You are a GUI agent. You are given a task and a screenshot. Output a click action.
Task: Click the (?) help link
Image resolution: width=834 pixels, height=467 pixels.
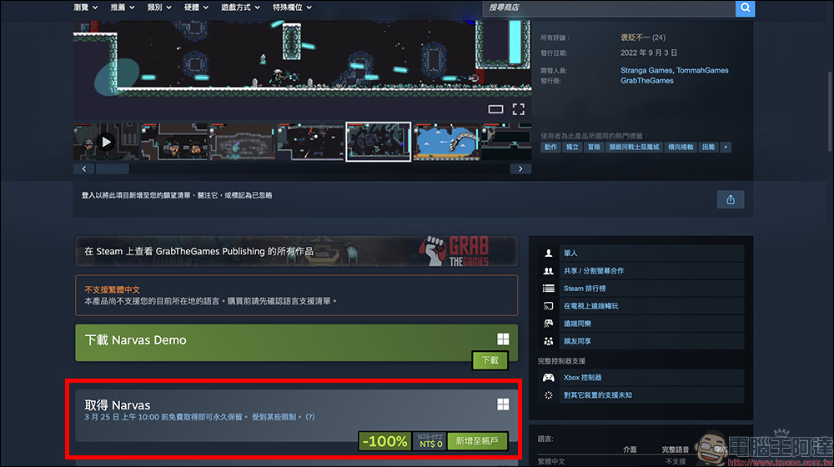[x=310, y=417]
